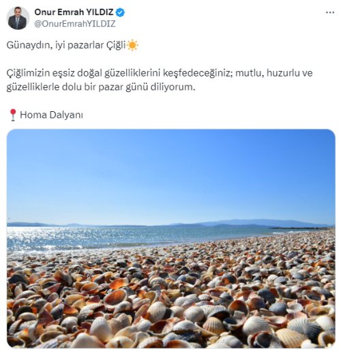
Task: Click the blue verified checkmark badge
Action: [x=120, y=12]
